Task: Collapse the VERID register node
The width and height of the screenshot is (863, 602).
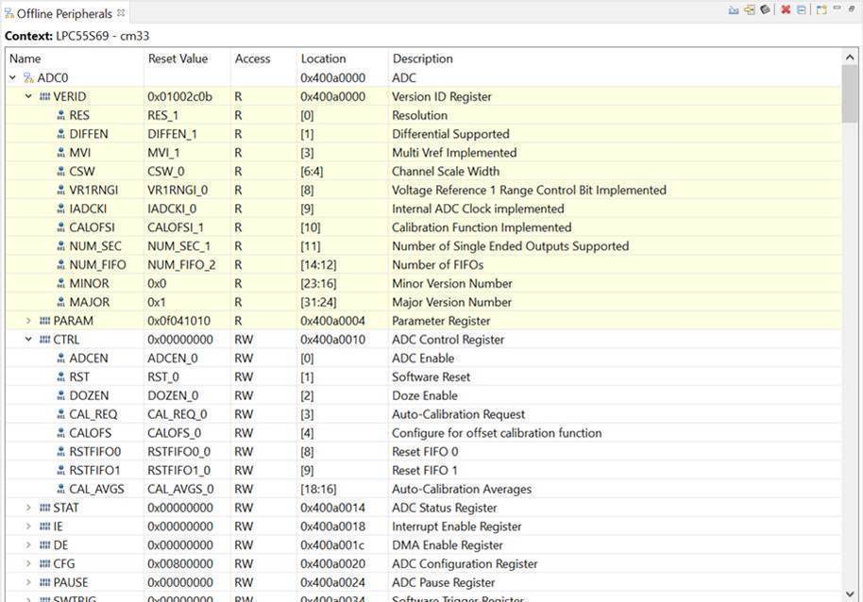Action: [x=27, y=95]
